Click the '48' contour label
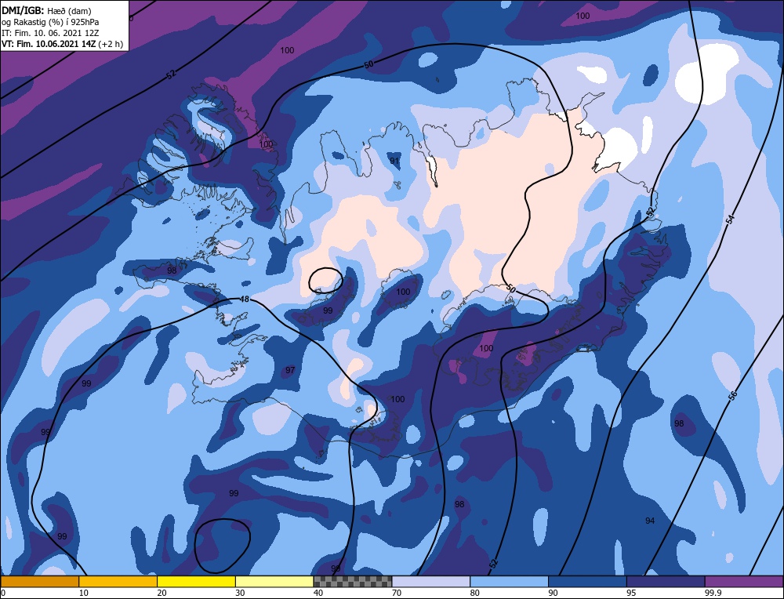784x599 pixels. (x=244, y=299)
